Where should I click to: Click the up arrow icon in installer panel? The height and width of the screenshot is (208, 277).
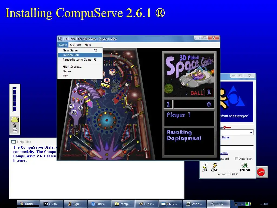point(15,125)
